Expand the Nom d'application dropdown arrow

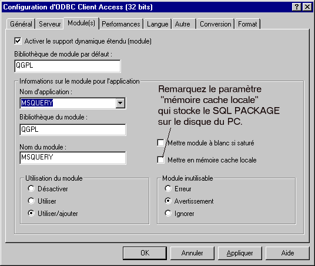(120, 103)
